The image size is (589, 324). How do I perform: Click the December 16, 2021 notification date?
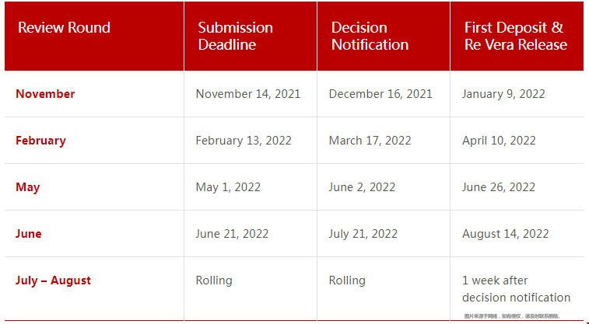380,94
